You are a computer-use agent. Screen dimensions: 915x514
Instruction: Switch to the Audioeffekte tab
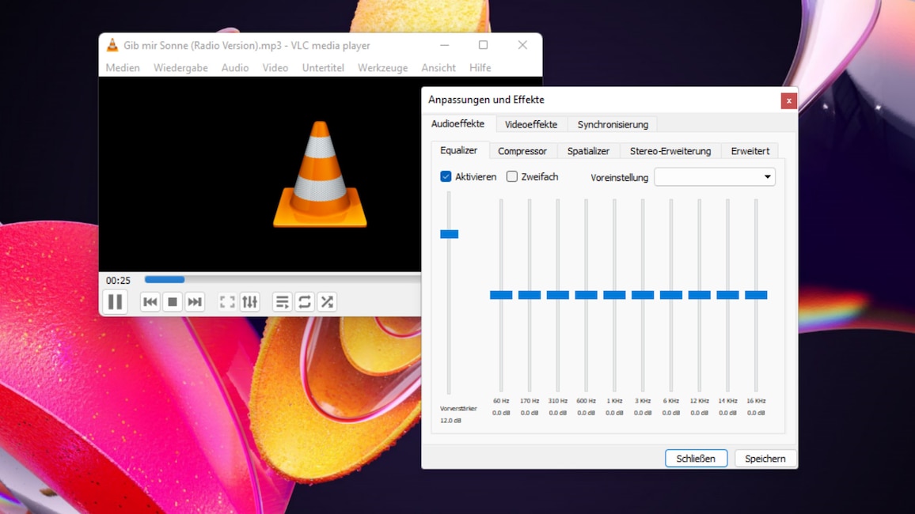457,123
